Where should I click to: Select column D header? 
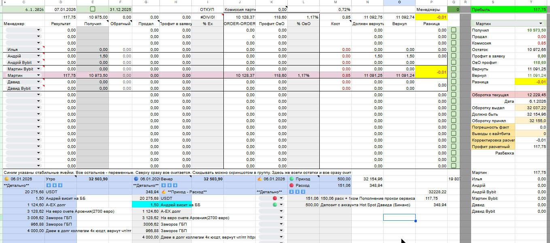click(60, 2)
